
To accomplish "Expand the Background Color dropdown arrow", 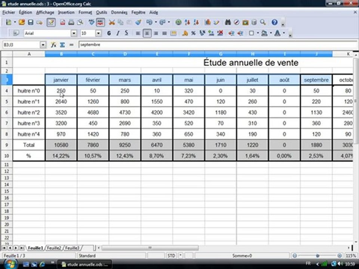I will [271, 33].
